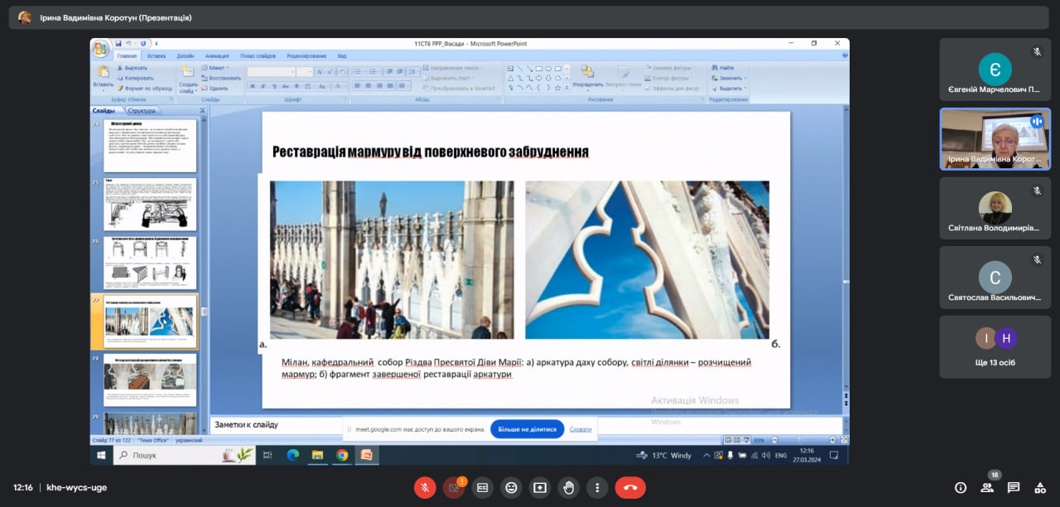Open Chrome from taskbar
Viewport: 1060px width, 507px height.
(342, 455)
